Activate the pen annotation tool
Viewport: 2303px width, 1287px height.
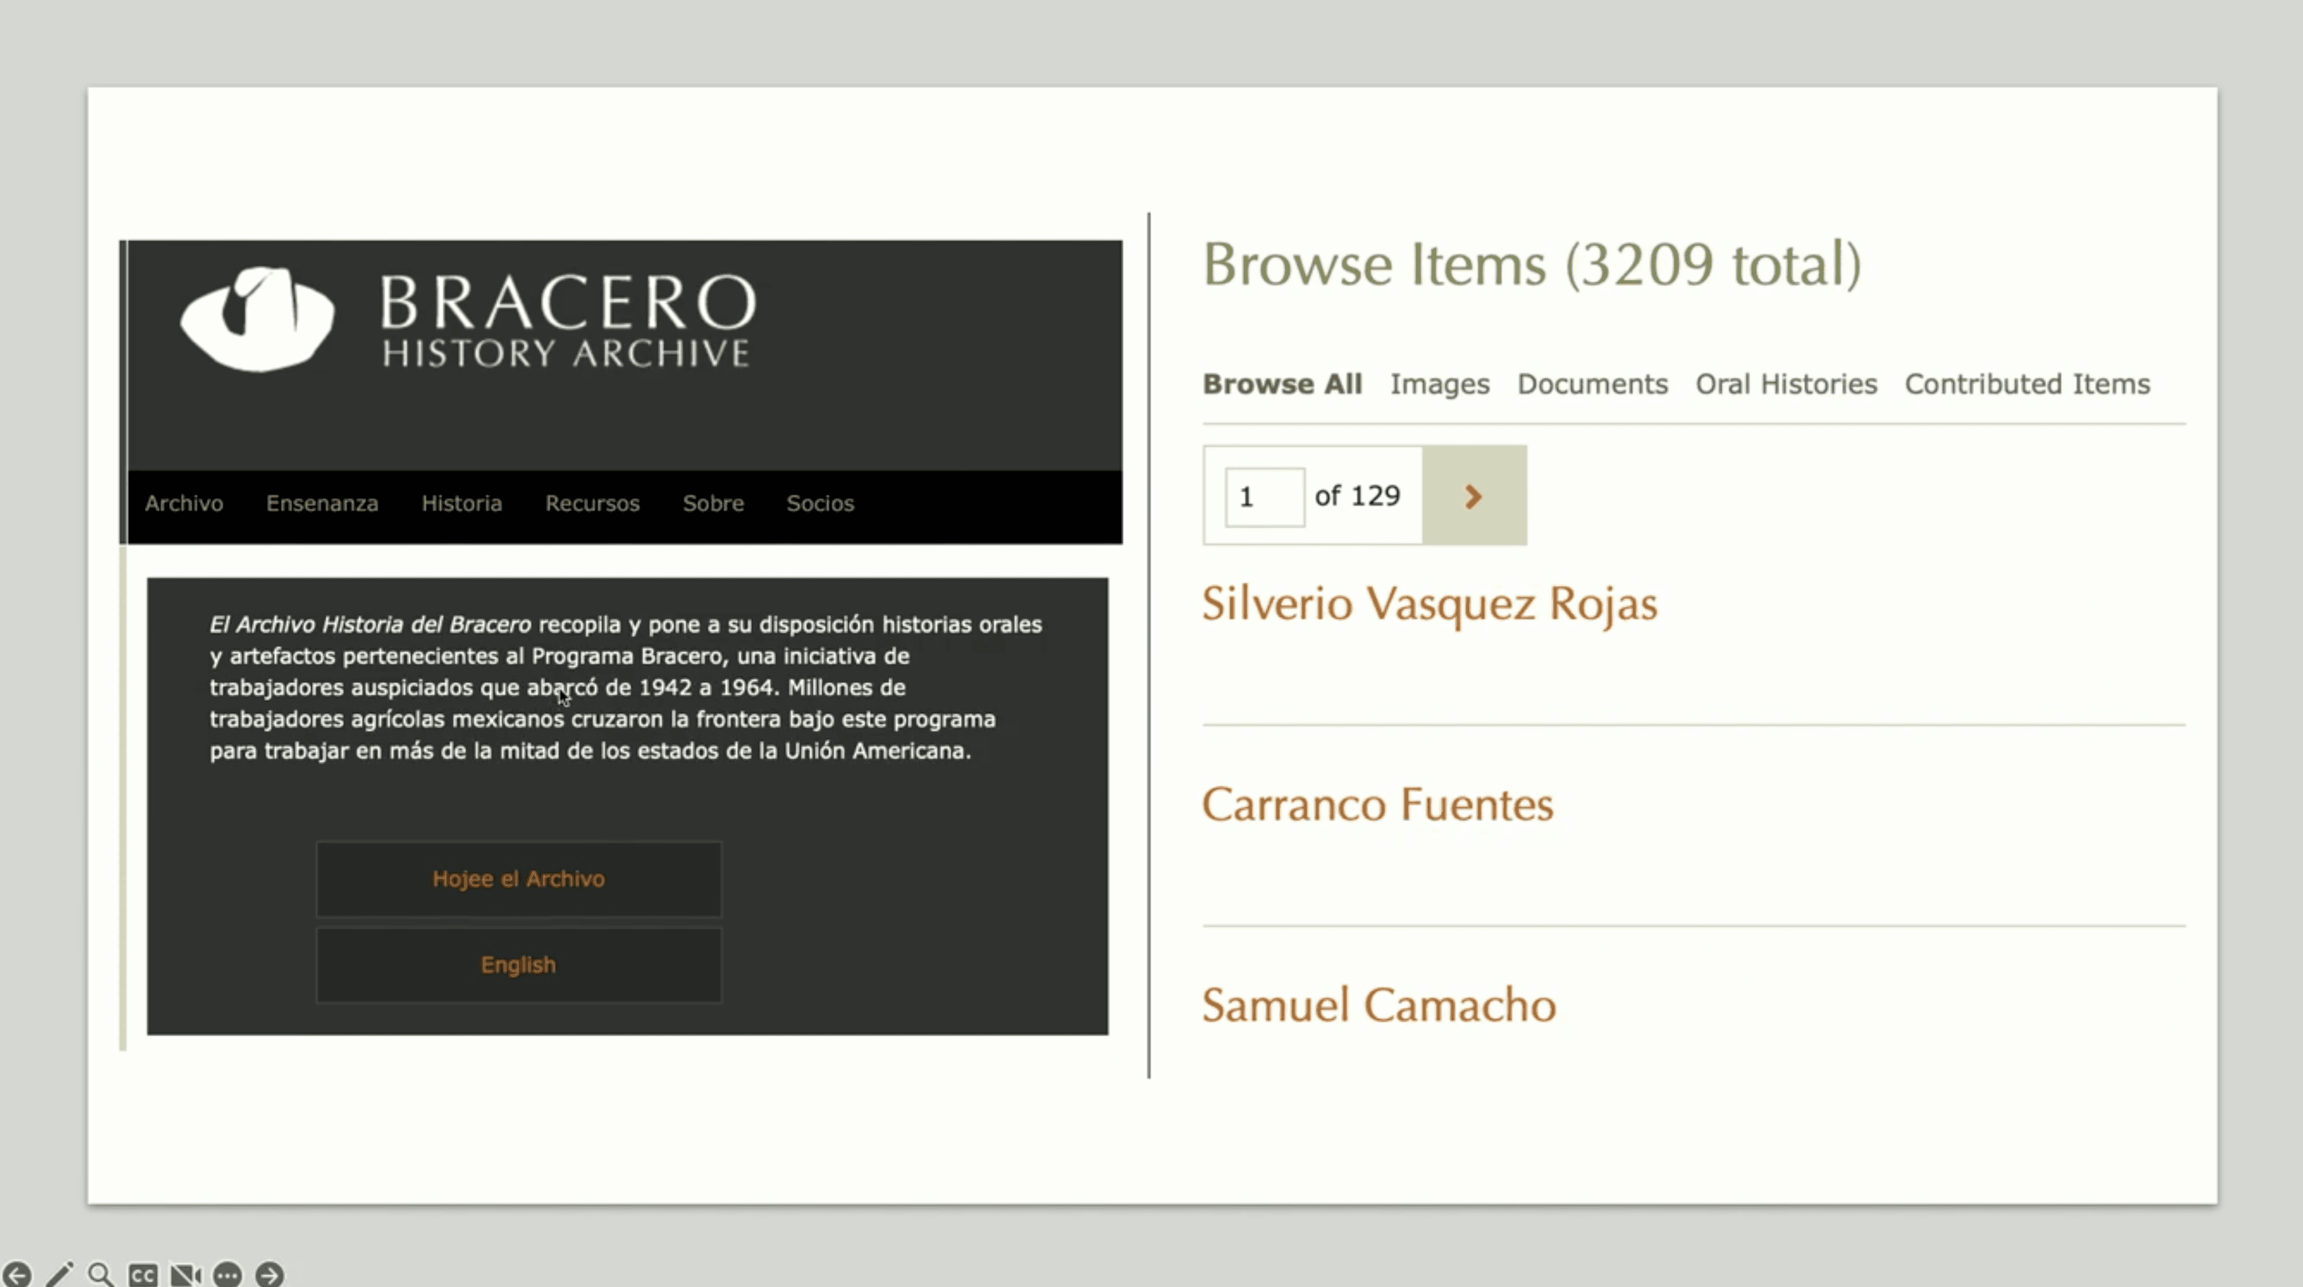[59, 1273]
